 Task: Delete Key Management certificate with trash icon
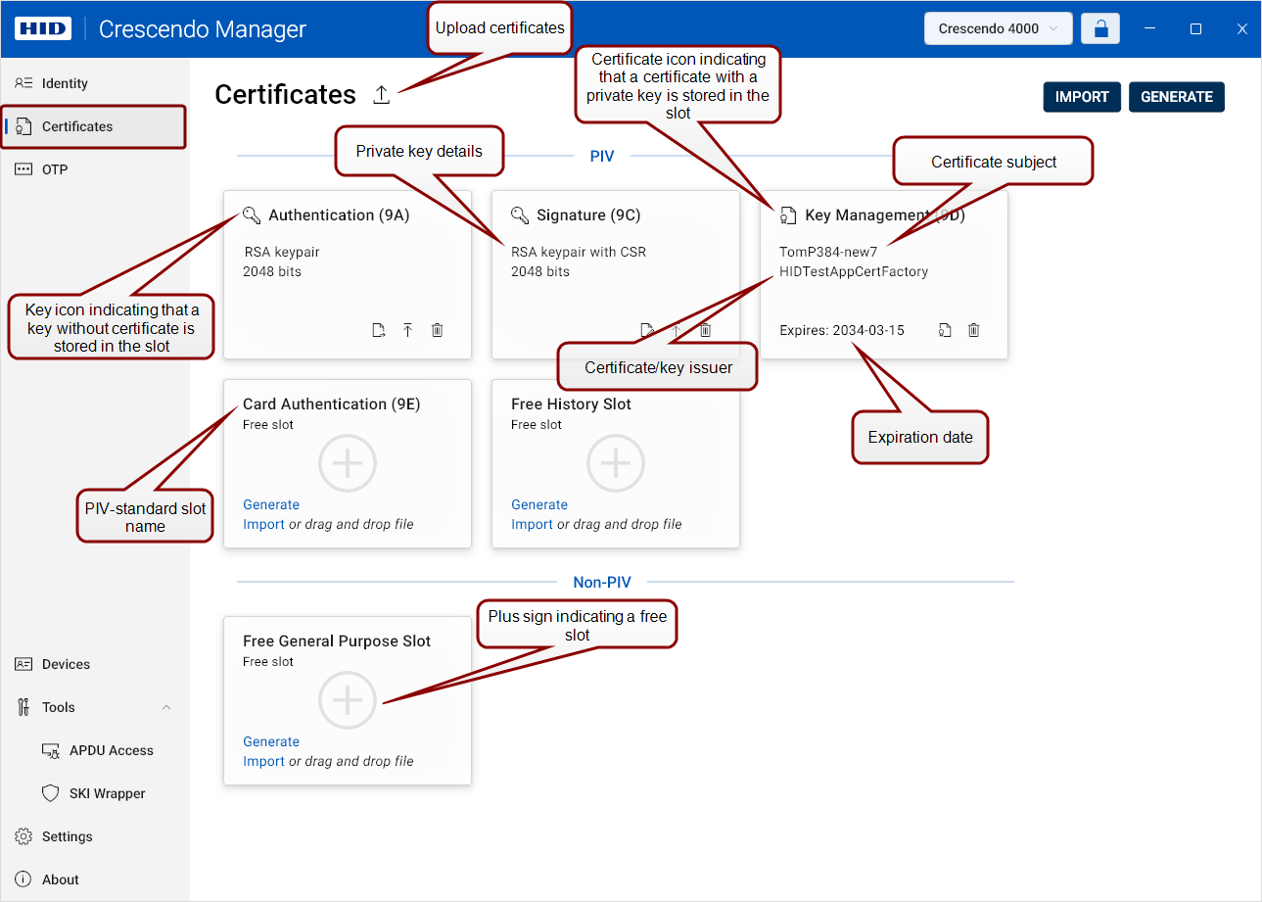pyautogui.click(x=974, y=330)
